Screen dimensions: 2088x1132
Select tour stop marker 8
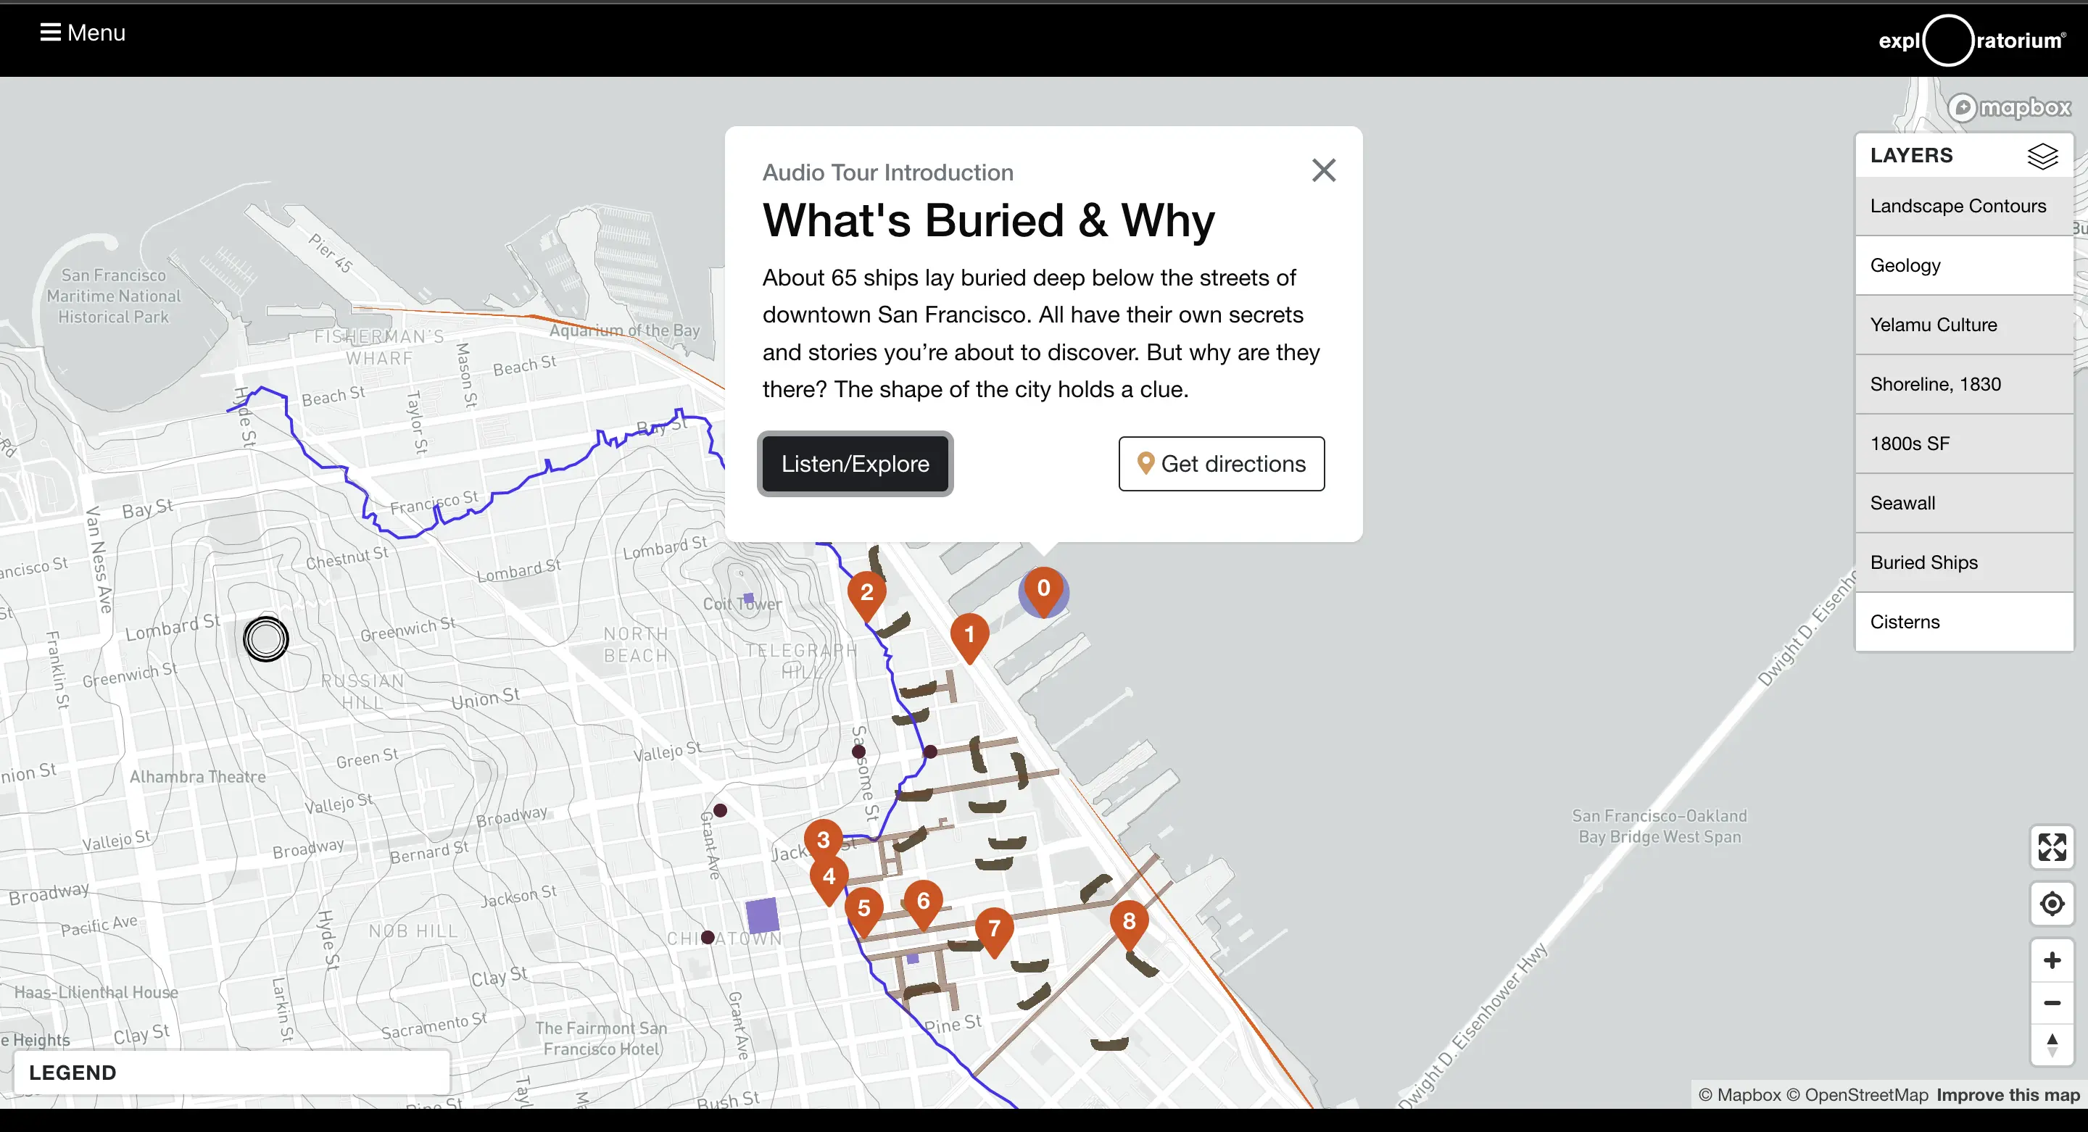coord(1129,924)
